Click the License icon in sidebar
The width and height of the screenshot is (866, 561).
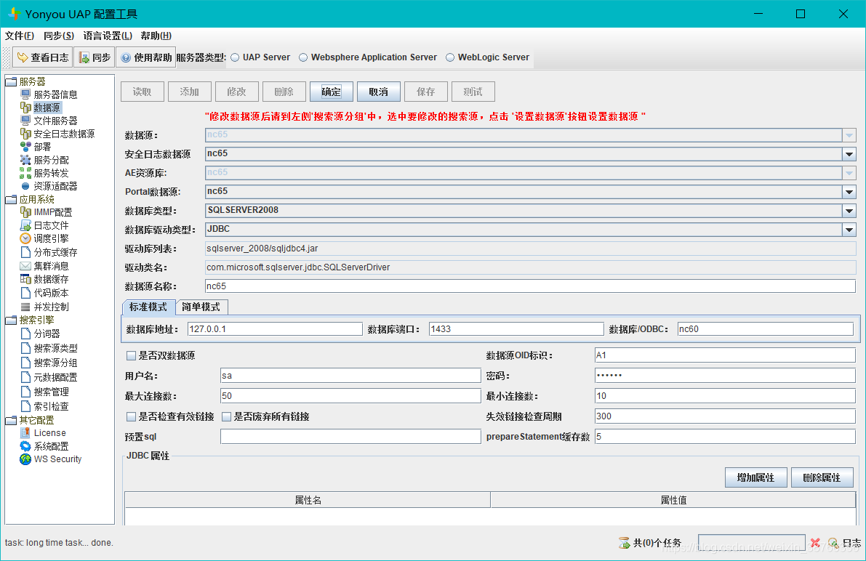coord(25,433)
